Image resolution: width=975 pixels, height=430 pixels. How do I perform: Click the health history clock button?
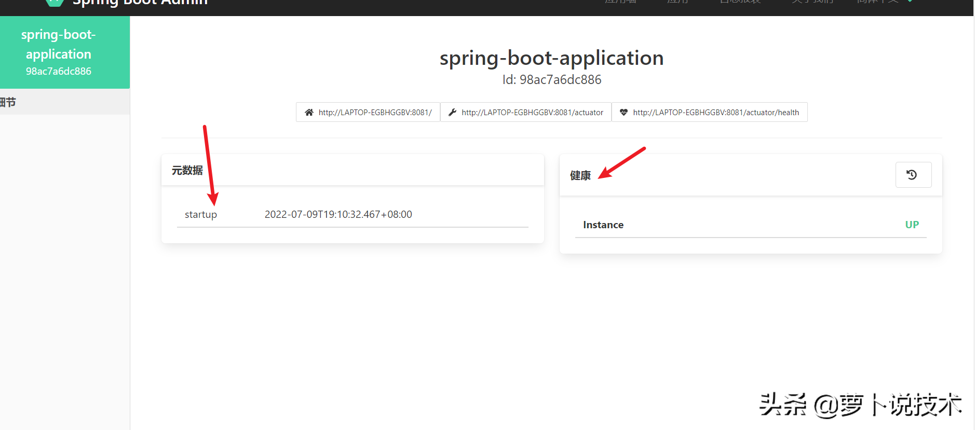click(x=913, y=175)
